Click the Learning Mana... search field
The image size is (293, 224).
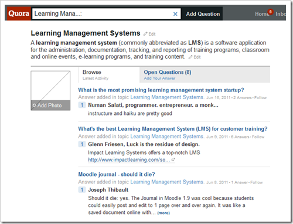click(x=107, y=13)
